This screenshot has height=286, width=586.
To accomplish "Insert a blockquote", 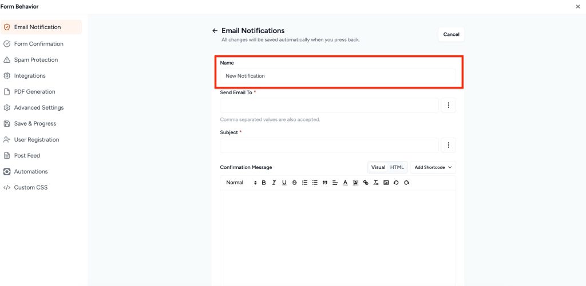I will pyautogui.click(x=325, y=183).
